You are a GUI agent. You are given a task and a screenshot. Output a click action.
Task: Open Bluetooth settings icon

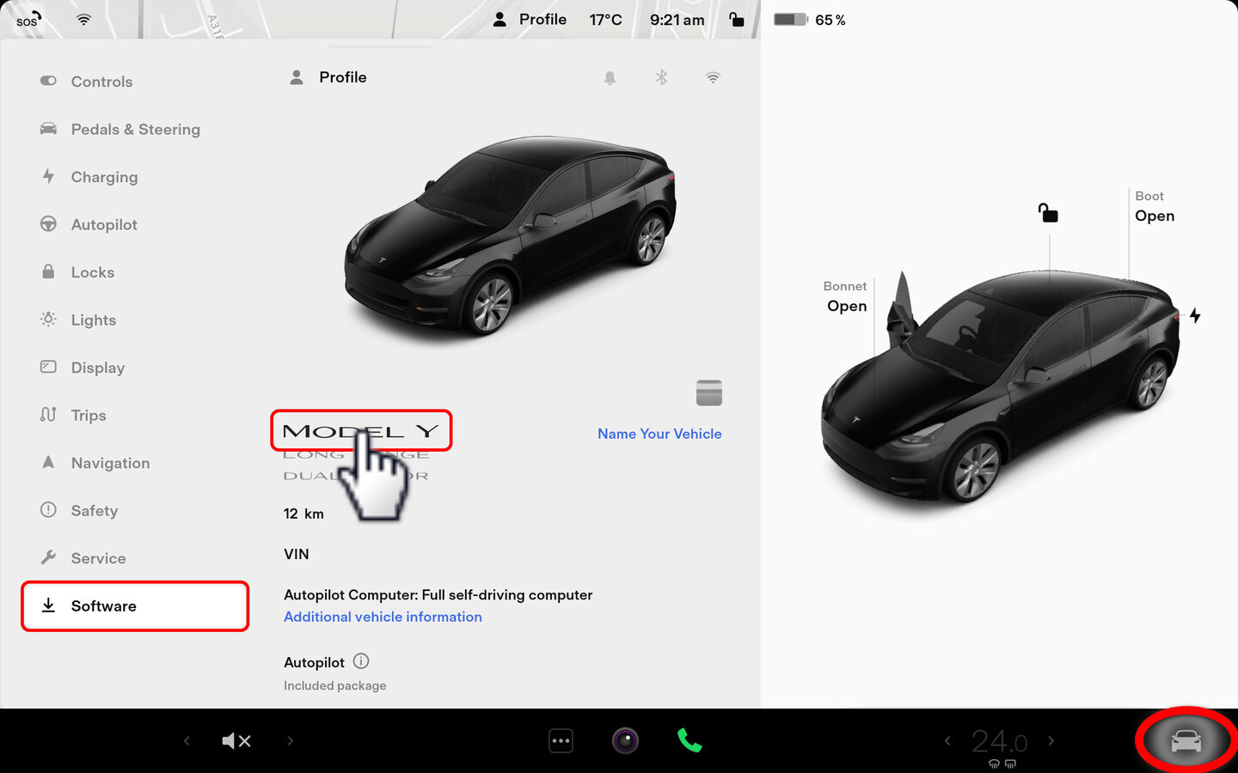661,78
